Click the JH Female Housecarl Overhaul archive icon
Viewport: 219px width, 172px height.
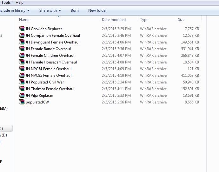click(22, 62)
